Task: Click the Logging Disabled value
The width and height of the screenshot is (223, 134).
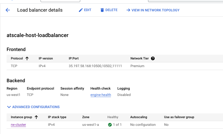Action: point(124,95)
